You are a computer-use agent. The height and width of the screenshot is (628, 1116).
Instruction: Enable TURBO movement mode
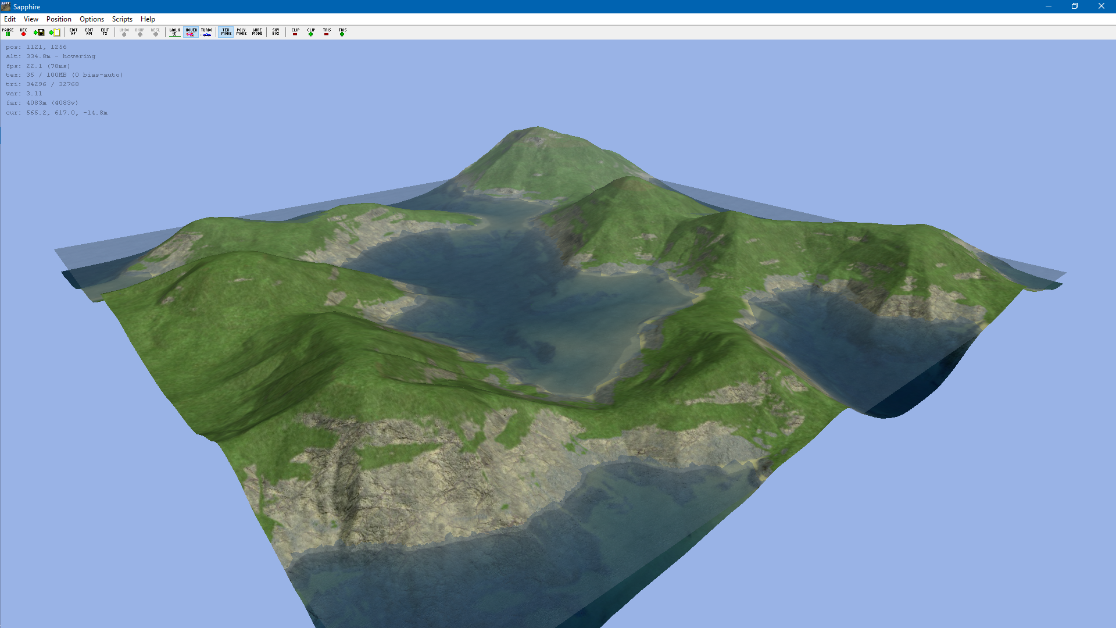[206, 32]
